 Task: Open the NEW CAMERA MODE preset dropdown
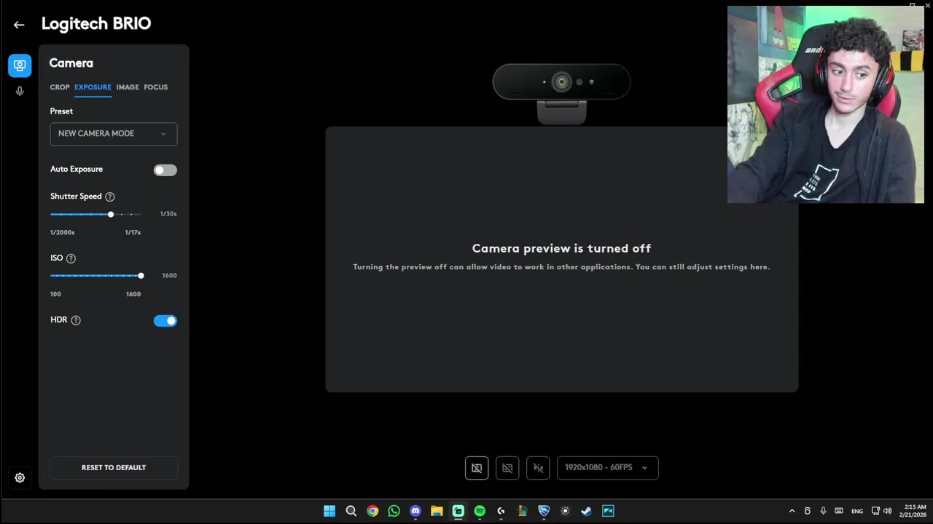click(x=114, y=134)
